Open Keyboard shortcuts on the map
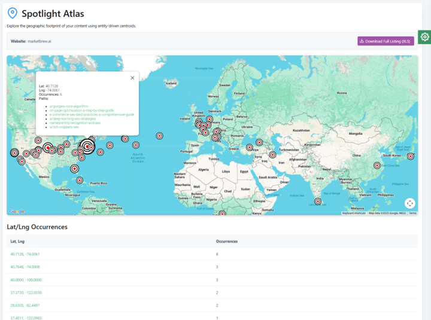 [x=354, y=213]
